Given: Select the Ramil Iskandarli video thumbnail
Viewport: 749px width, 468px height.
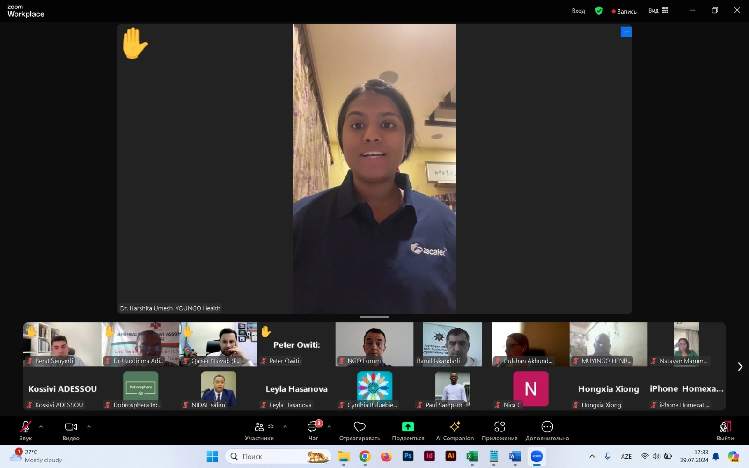Looking at the screenshot, I should 452,344.
